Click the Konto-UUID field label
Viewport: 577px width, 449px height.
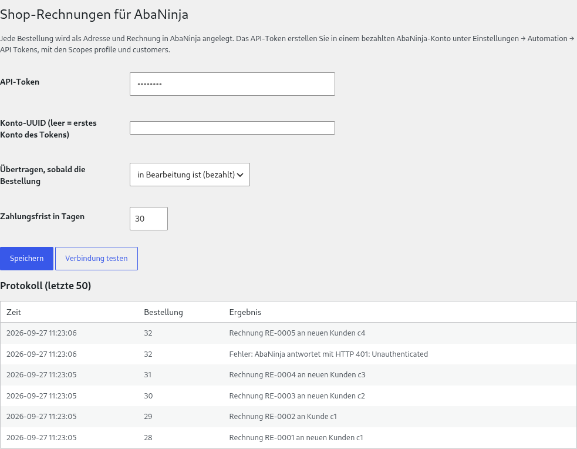pos(48,129)
